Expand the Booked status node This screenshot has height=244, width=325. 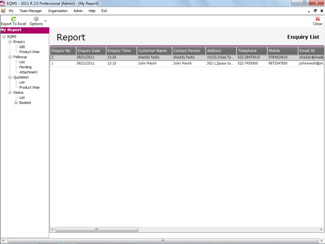16,103
